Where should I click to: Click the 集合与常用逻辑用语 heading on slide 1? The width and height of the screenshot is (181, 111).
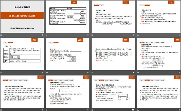point(22,7)
